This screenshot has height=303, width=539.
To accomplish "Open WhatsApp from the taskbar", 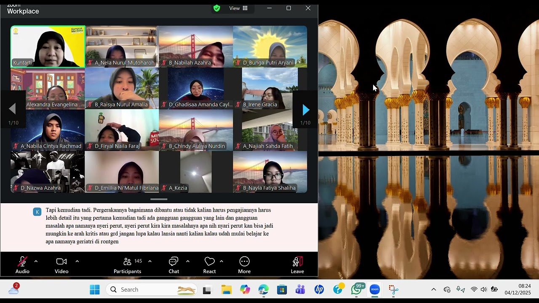I will click(357, 290).
